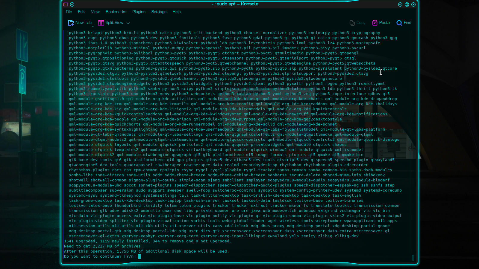Click the Split View toolbar icon
The image size is (479, 269).
[x=101, y=23]
